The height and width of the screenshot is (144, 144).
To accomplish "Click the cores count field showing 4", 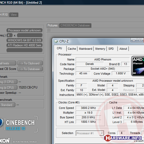I will click(9, 35).
